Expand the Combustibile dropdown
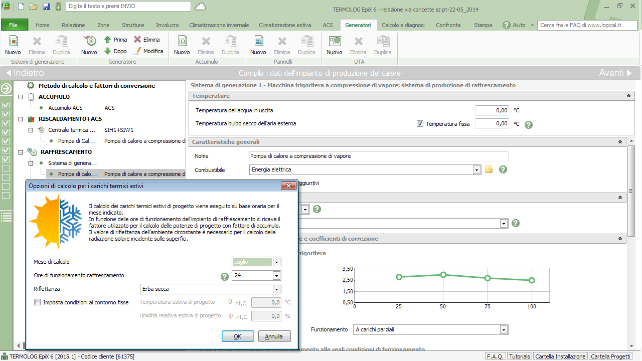This screenshot has width=642, height=361. pos(476,170)
